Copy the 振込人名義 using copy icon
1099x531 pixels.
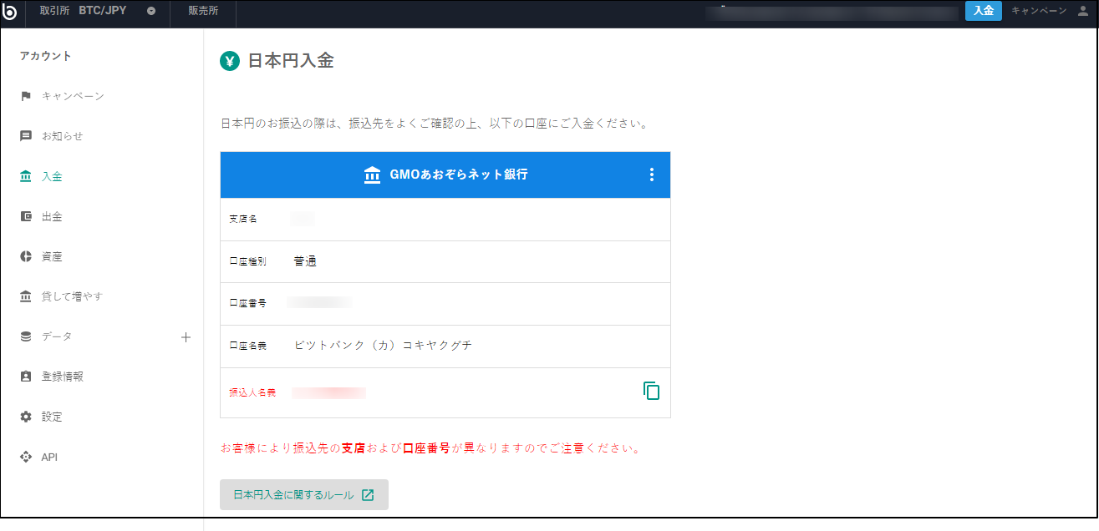coord(652,391)
